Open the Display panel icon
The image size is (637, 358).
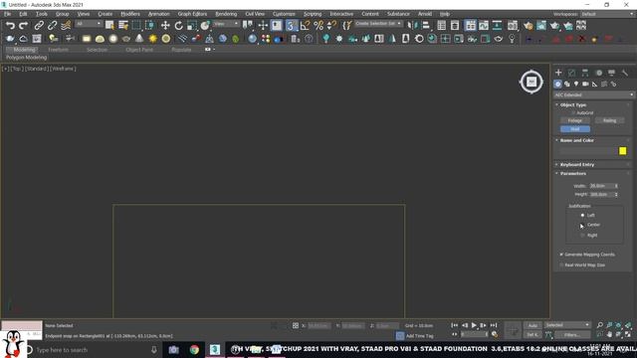[x=611, y=73]
